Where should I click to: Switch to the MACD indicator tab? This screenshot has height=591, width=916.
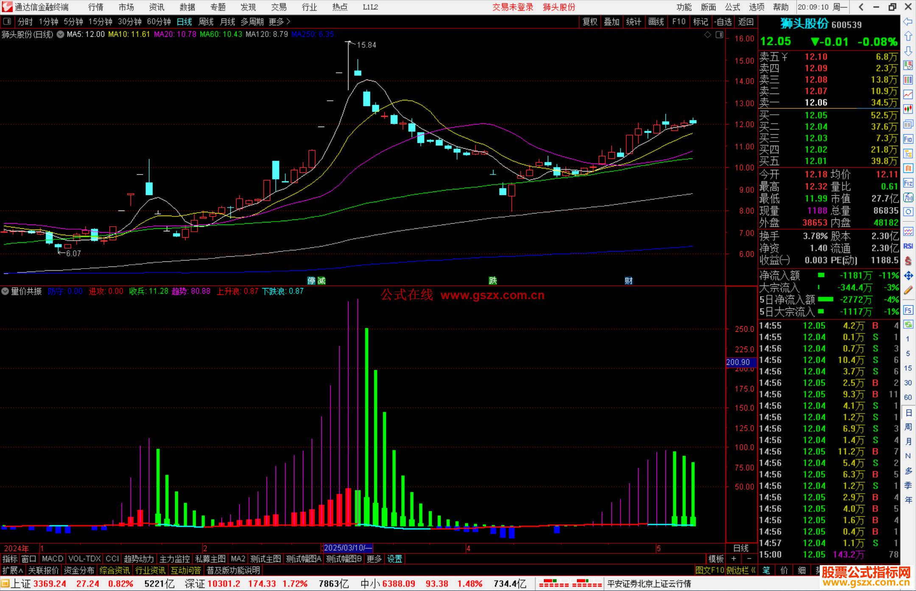pyautogui.click(x=53, y=559)
